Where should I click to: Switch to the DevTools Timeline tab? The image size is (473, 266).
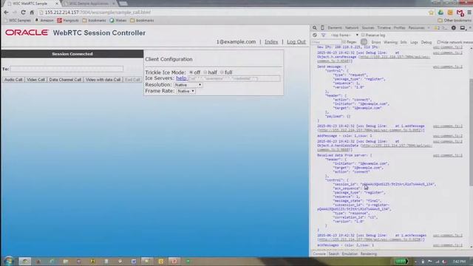tap(384, 28)
